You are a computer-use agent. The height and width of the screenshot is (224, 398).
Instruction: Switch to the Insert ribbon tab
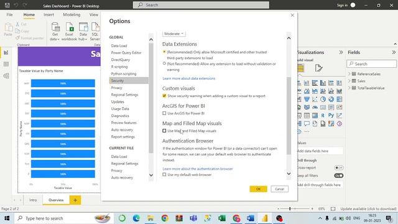click(x=49, y=15)
